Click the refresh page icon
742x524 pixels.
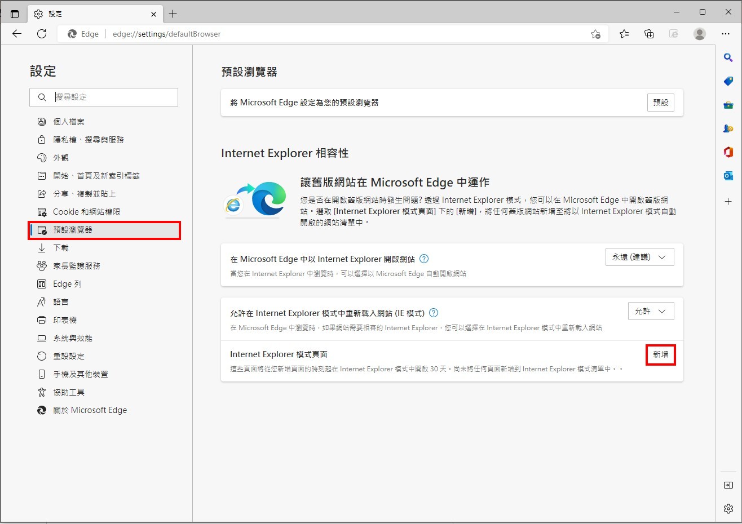coord(42,34)
